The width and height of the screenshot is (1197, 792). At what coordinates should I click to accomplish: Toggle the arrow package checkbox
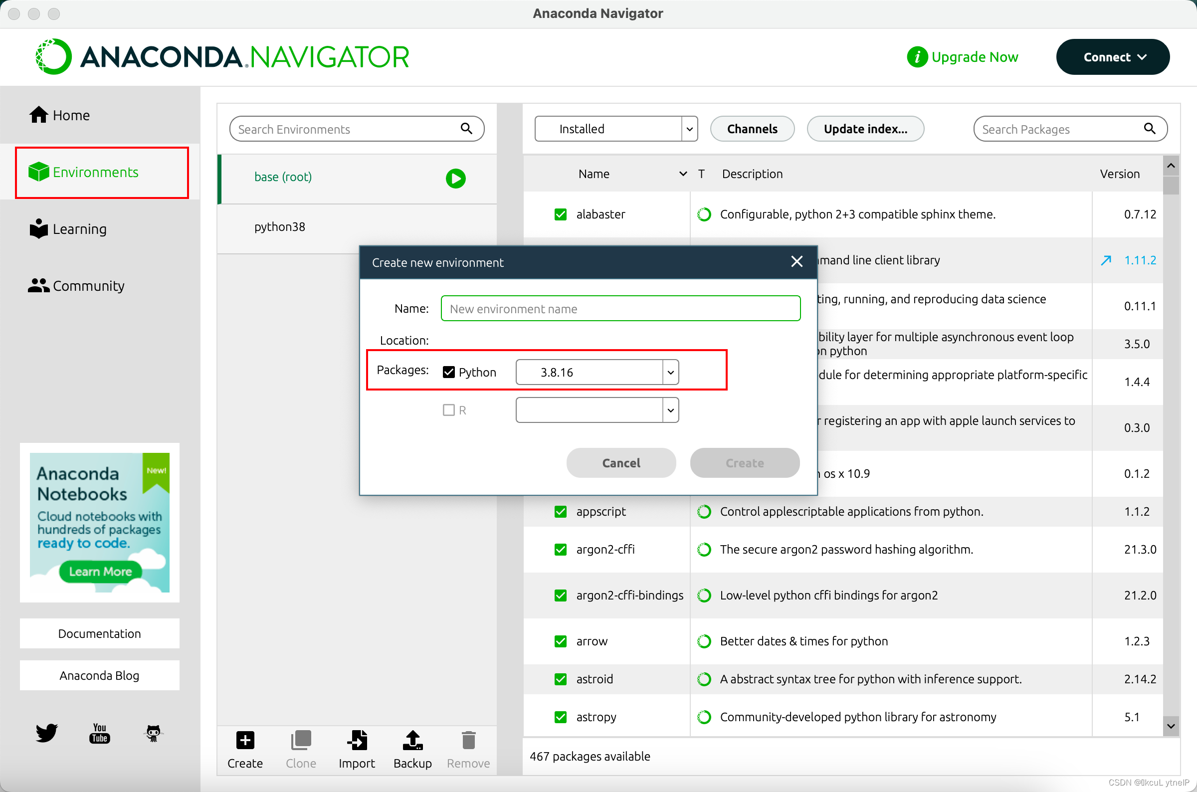560,641
